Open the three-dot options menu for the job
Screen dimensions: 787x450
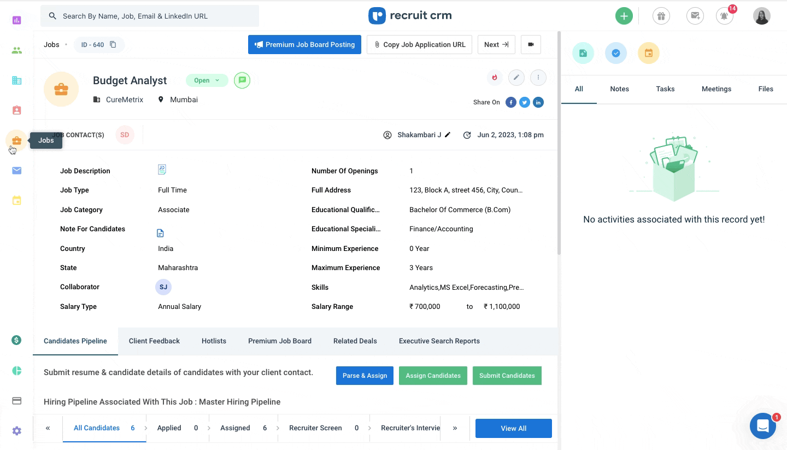(538, 78)
